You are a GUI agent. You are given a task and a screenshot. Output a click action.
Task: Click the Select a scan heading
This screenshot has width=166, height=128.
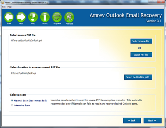point(18,95)
